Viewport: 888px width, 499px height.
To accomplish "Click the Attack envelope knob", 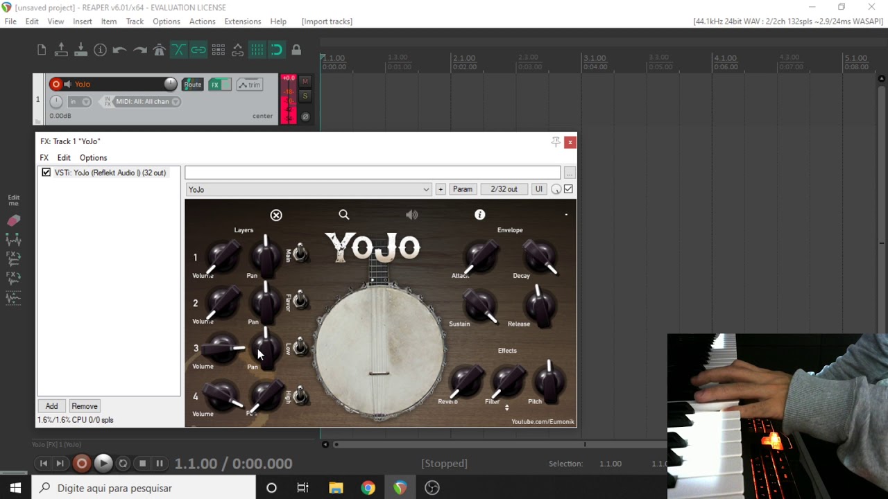I will point(480,256).
